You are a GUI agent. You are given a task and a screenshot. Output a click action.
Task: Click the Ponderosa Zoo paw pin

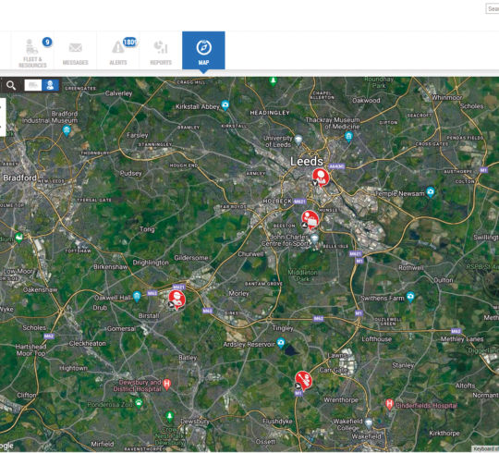coord(139,403)
